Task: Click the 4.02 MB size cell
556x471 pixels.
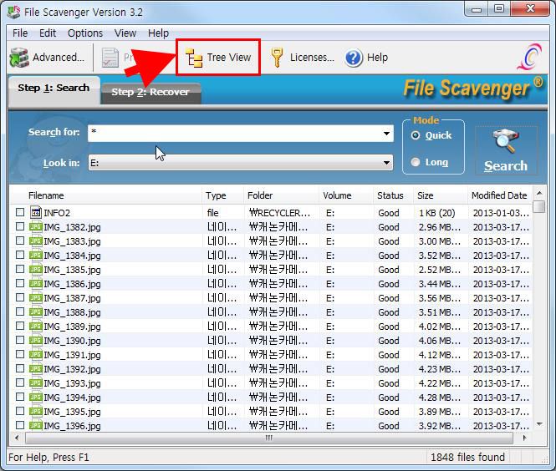Action: tap(440, 327)
